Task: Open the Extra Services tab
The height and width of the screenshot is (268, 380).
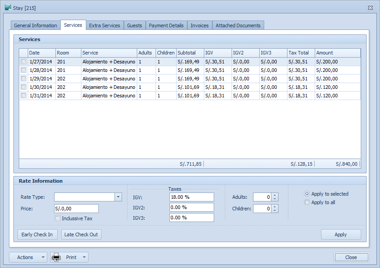Action: (x=105, y=25)
